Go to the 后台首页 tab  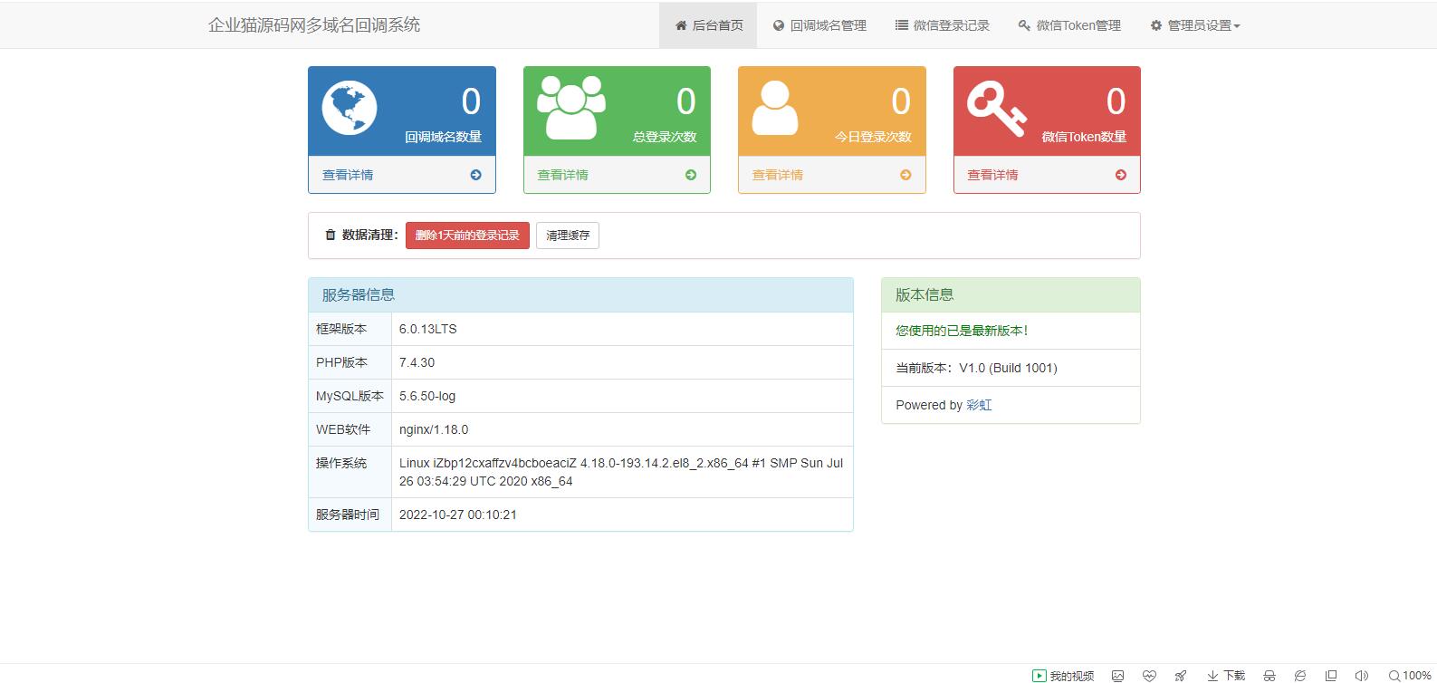(x=708, y=25)
